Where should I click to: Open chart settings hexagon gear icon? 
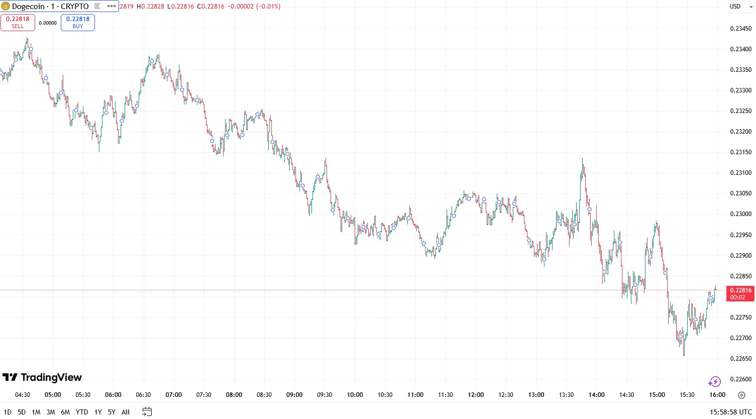(x=741, y=395)
